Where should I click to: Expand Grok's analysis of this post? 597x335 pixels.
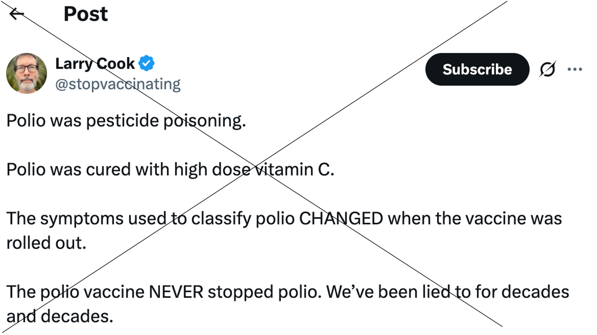[548, 69]
